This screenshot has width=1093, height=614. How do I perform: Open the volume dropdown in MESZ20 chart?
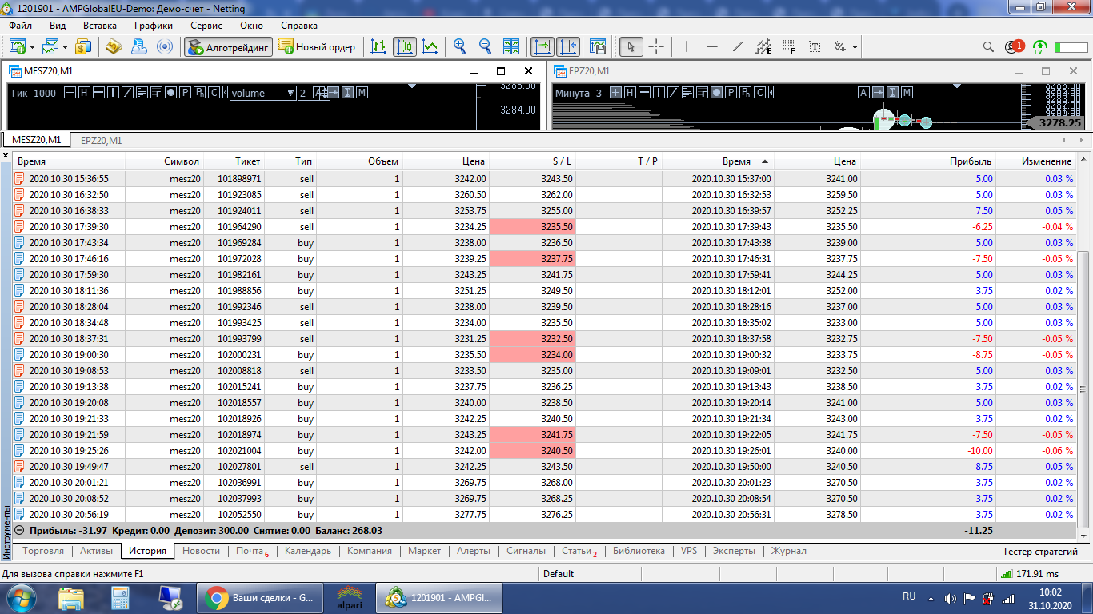pos(263,93)
